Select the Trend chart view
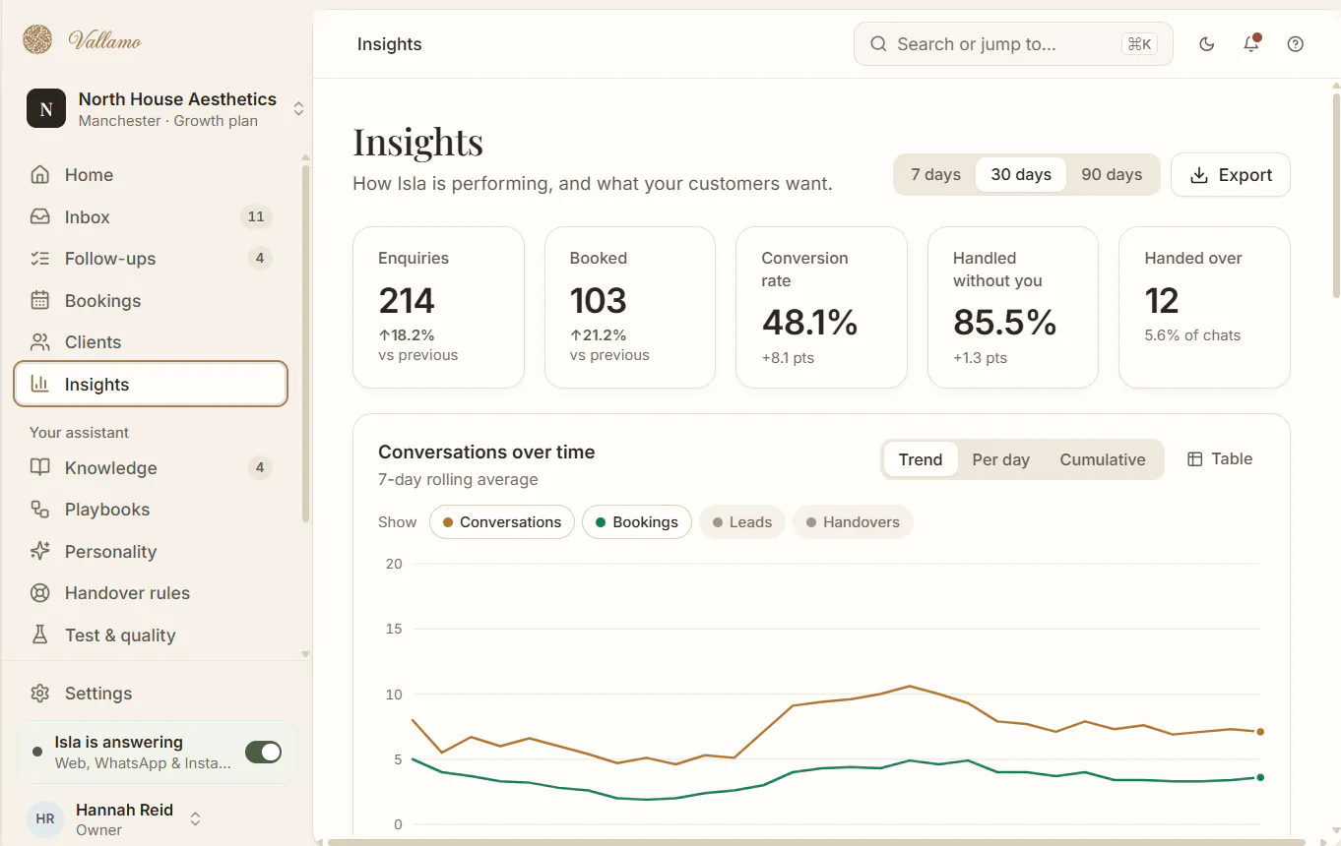This screenshot has width=1341, height=846. (x=921, y=459)
